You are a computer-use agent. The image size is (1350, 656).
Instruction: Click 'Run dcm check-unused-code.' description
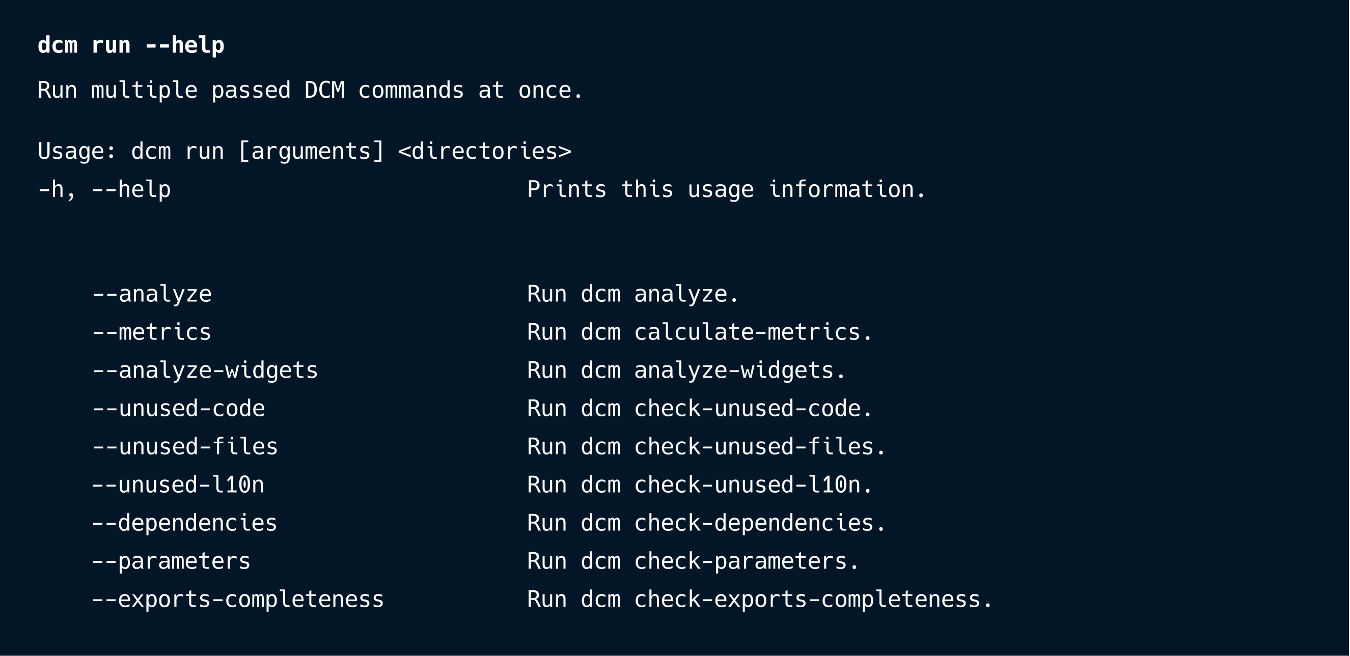700,409
